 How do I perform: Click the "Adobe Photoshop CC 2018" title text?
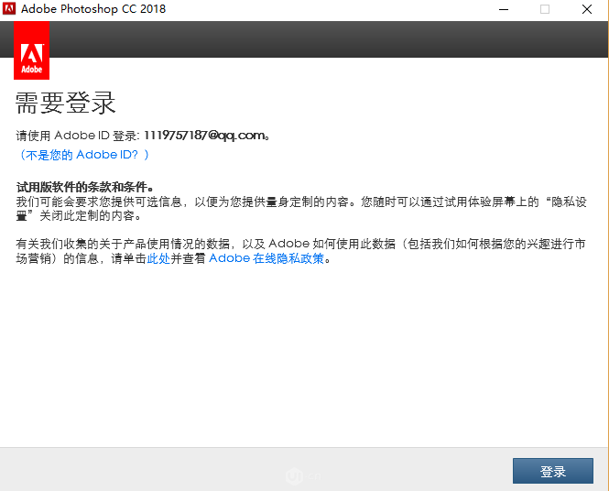(x=92, y=9)
